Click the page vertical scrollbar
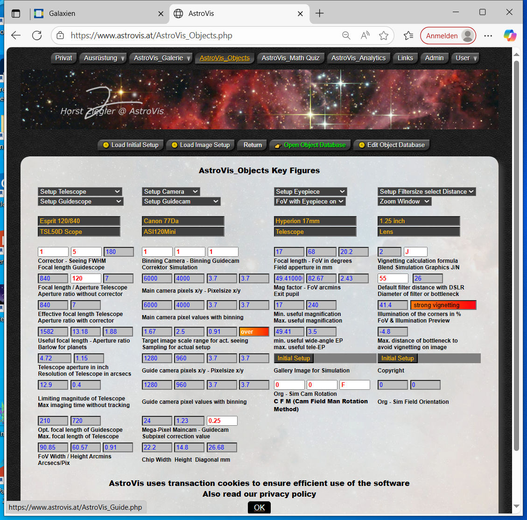The height and width of the screenshot is (520, 527). pos(516,252)
